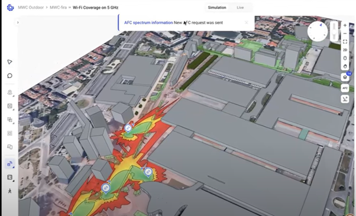
Task: Zoom out with the minus button
Action: pyautogui.click(x=345, y=34)
